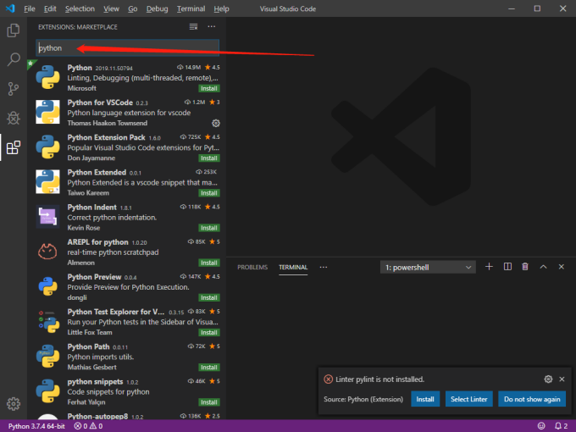Install Python Extended extension
This screenshot has width=576, height=432.
click(x=209, y=193)
